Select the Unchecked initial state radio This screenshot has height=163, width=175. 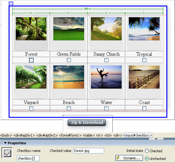coord(147,159)
